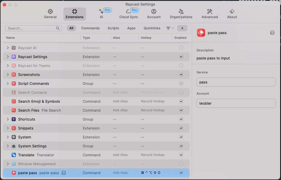Click the Raycast Settings gear icon

(14, 57)
